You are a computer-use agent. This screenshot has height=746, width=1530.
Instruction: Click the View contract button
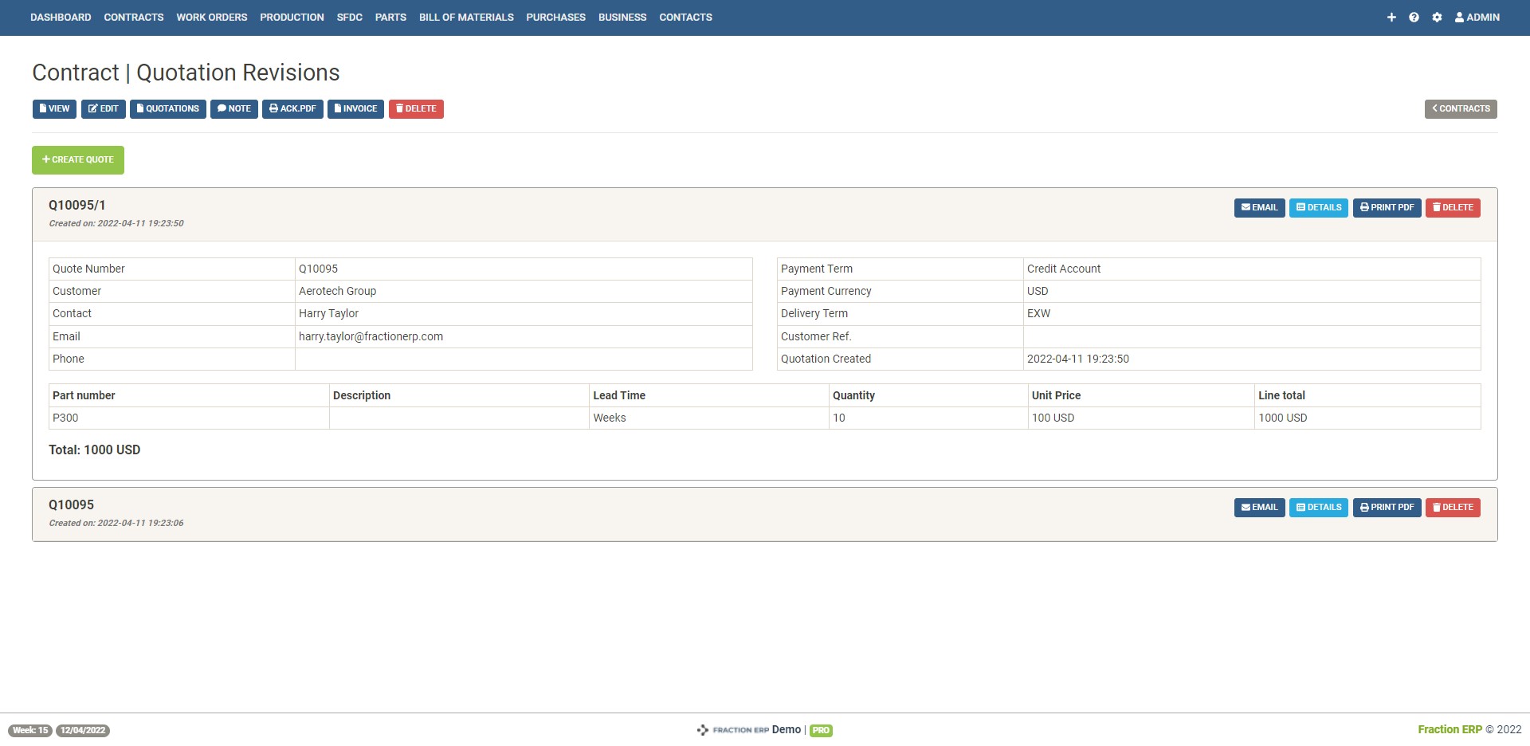(x=54, y=109)
